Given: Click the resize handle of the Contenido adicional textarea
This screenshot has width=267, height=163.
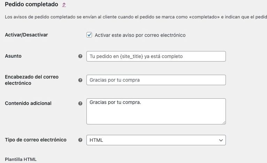Looking at the screenshot, I should tap(224, 122).
